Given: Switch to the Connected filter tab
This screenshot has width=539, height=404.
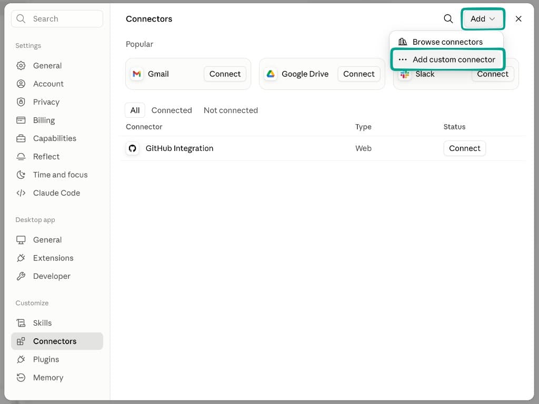Looking at the screenshot, I should [172, 110].
